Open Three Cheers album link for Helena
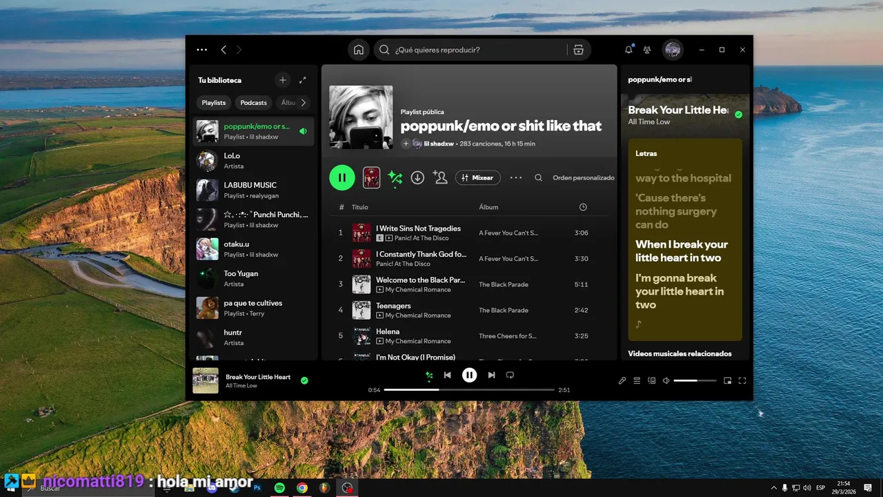Image resolution: width=883 pixels, height=497 pixels. 508,336
